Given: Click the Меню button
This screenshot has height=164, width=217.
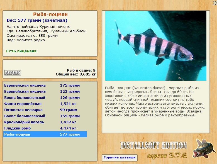Looking at the screenshot, I should (13, 73).
